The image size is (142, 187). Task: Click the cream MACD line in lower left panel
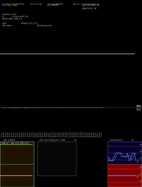[16, 176]
